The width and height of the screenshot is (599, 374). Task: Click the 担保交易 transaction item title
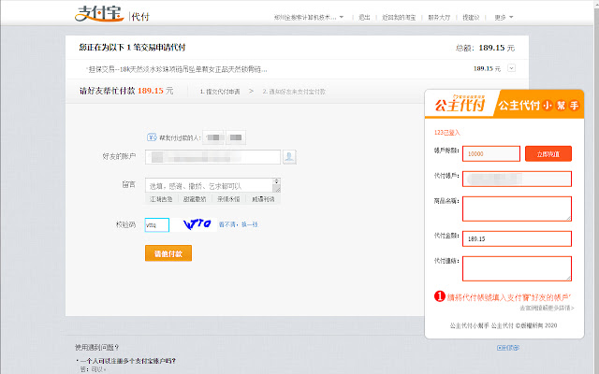point(178,69)
